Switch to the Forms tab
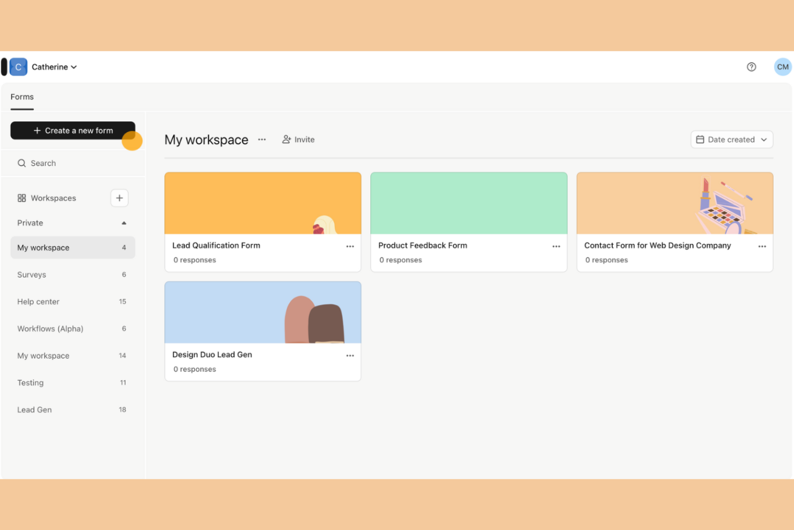794x530 pixels. pos(21,97)
